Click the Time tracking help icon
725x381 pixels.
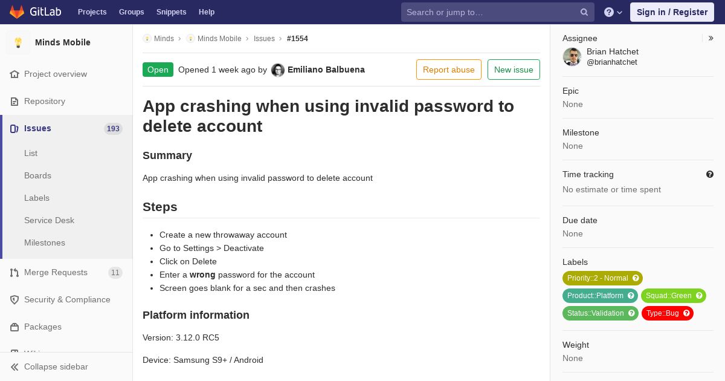[710, 174]
